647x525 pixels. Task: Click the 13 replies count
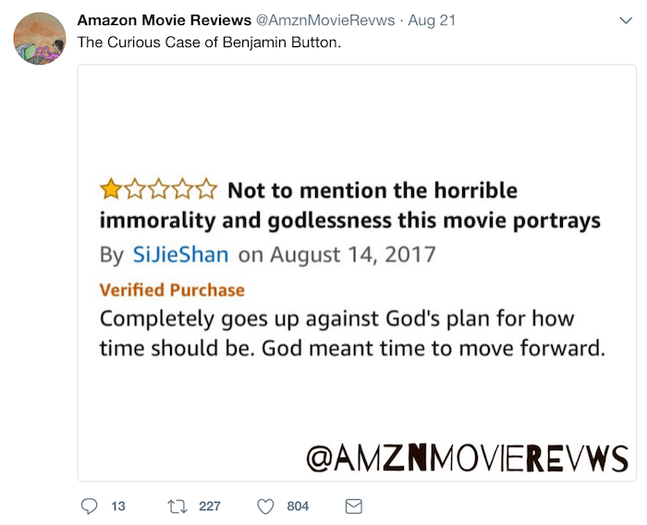[x=118, y=506]
